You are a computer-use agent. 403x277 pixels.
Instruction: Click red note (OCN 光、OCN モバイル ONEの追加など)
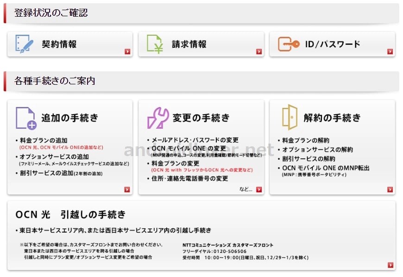pyautogui.click(x=61, y=147)
